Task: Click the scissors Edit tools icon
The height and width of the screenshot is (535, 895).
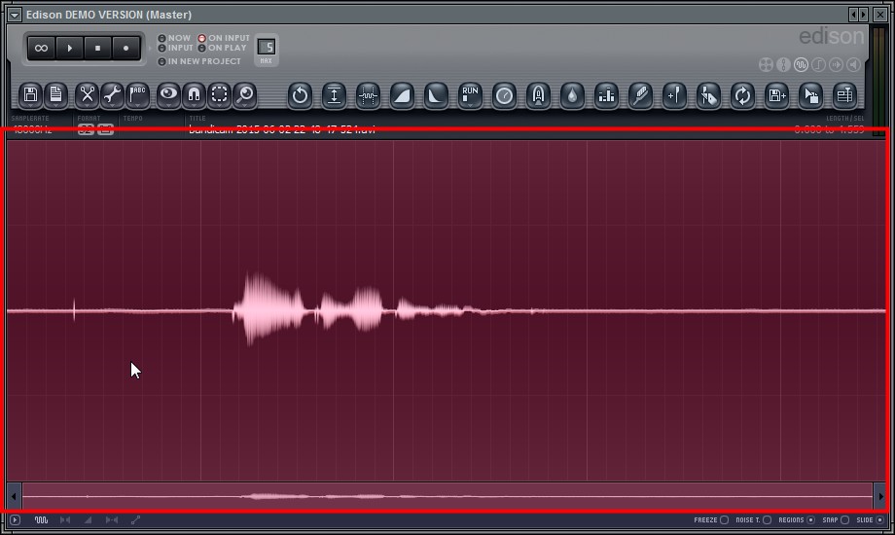Action: (x=88, y=94)
